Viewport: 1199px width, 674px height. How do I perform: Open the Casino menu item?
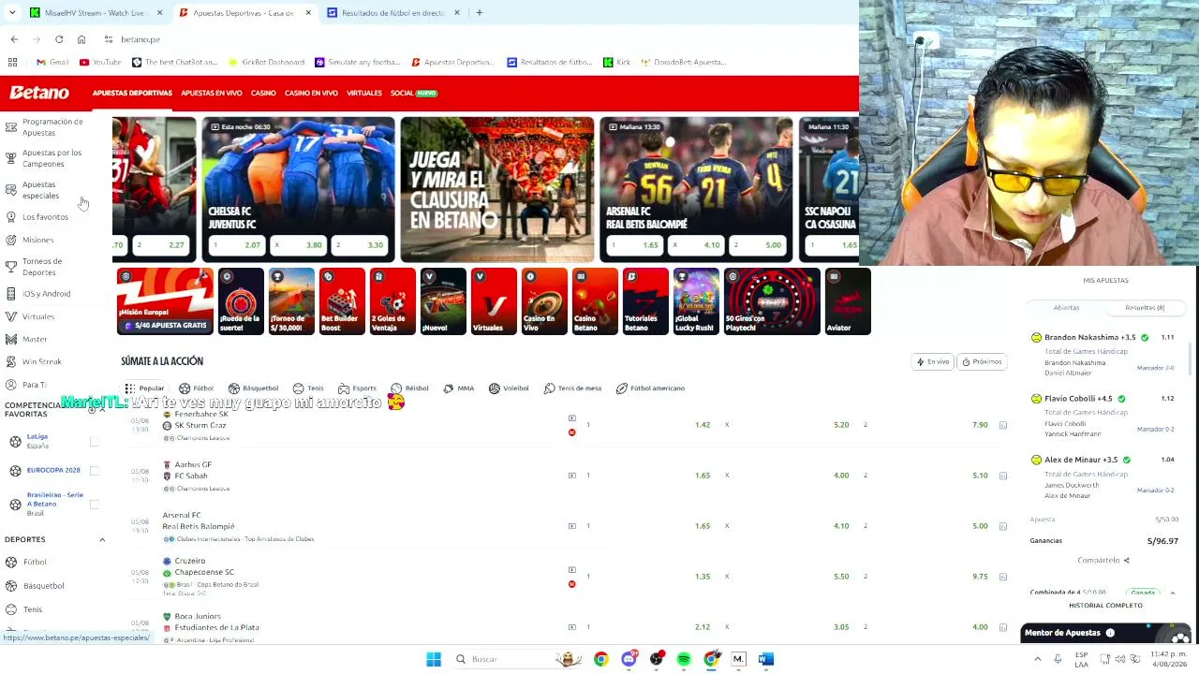click(263, 93)
